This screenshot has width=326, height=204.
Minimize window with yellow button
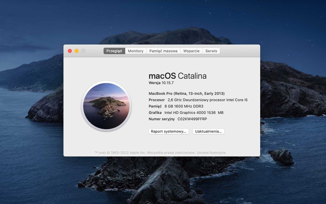77,51
